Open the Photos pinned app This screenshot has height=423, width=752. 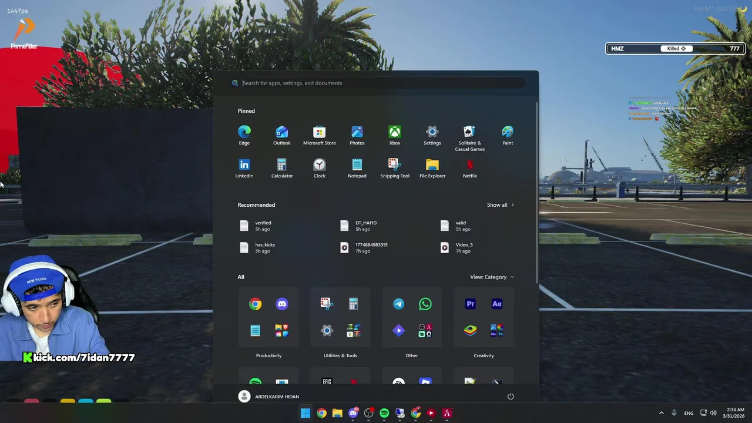click(357, 136)
